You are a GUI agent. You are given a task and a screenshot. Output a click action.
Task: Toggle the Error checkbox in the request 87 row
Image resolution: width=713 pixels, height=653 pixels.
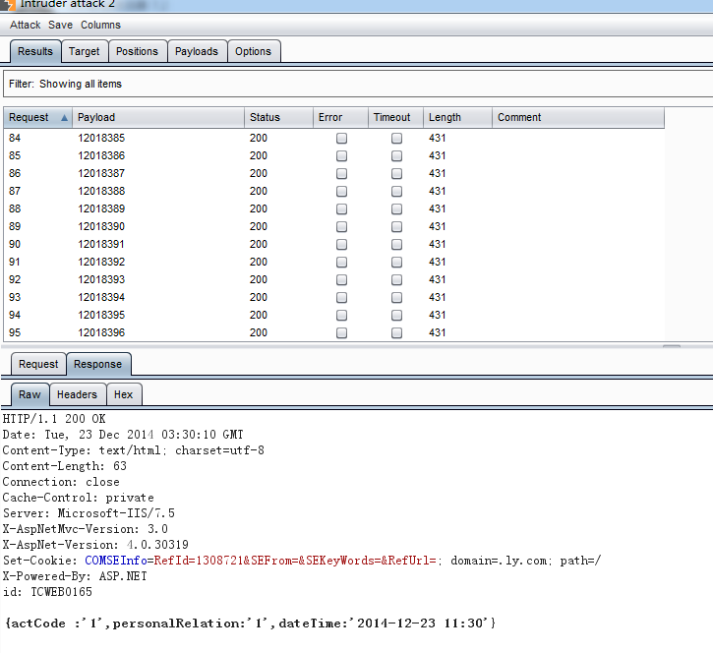coord(341,192)
